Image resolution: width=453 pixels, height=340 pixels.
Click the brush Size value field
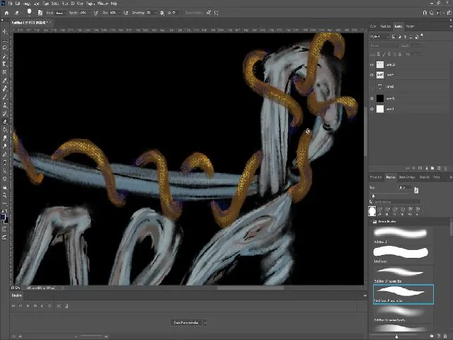404,188
